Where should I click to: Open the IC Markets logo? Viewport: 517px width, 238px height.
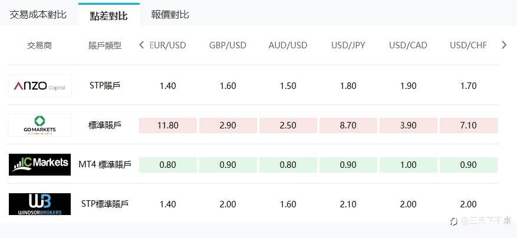pos(39,164)
